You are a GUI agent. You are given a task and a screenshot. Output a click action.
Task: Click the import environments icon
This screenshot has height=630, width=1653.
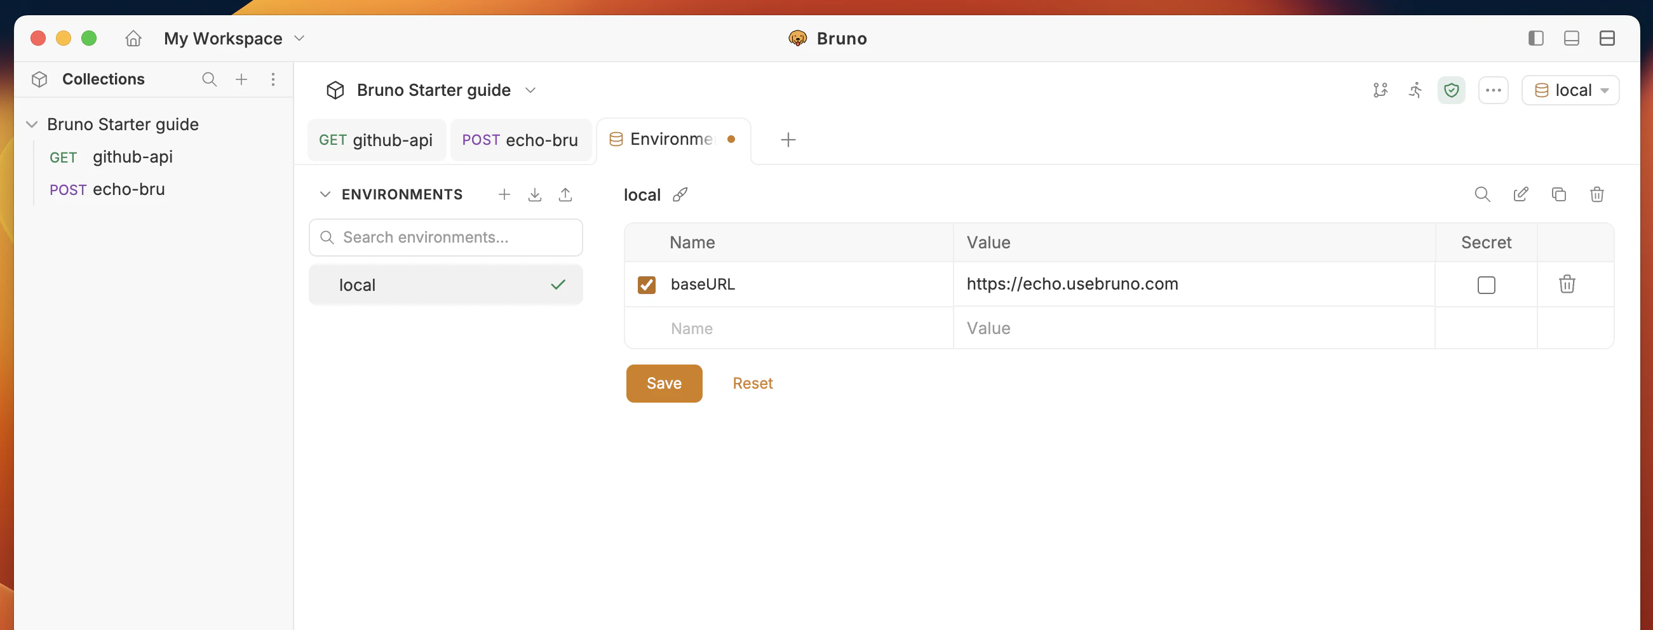534,194
